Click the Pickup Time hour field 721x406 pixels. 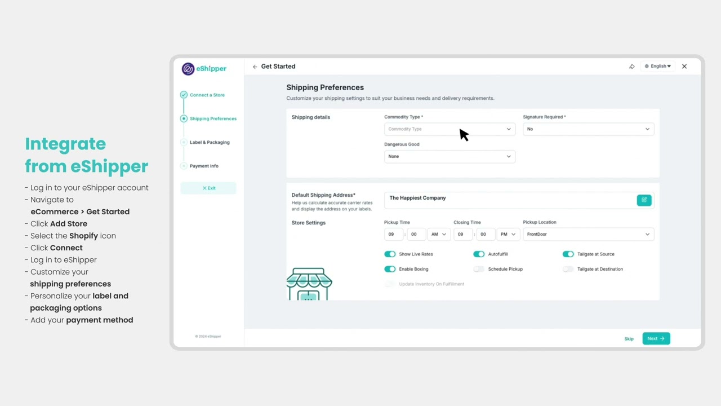pyautogui.click(x=393, y=234)
